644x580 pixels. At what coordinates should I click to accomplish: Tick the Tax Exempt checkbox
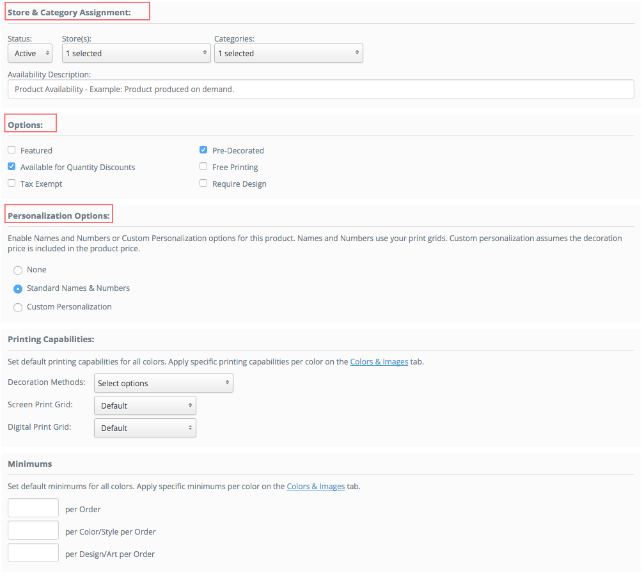(x=12, y=183)
